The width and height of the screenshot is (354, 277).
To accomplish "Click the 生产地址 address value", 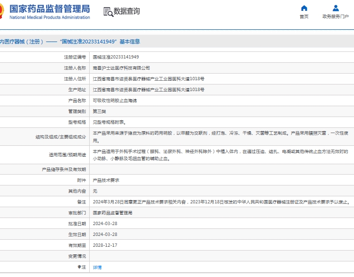I will pyautogui.click(x=149, y=90).
